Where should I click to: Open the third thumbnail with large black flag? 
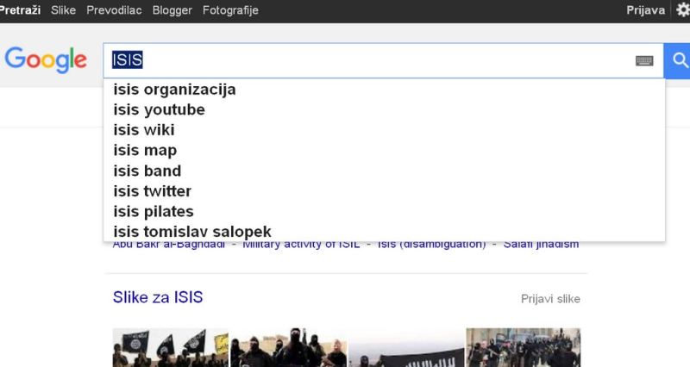click(406, 347)
